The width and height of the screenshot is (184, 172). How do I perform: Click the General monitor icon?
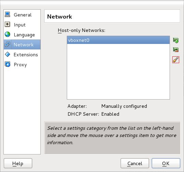(x=8, y=14)
